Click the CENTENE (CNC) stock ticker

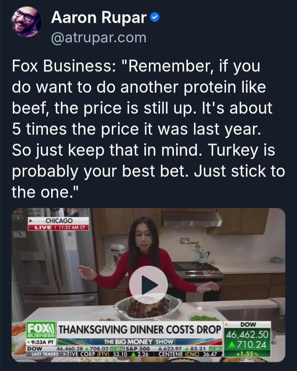click(x=188, y=354)
